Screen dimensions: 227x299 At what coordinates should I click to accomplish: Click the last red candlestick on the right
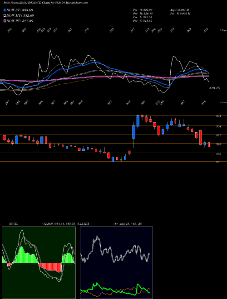pos(209,145)
